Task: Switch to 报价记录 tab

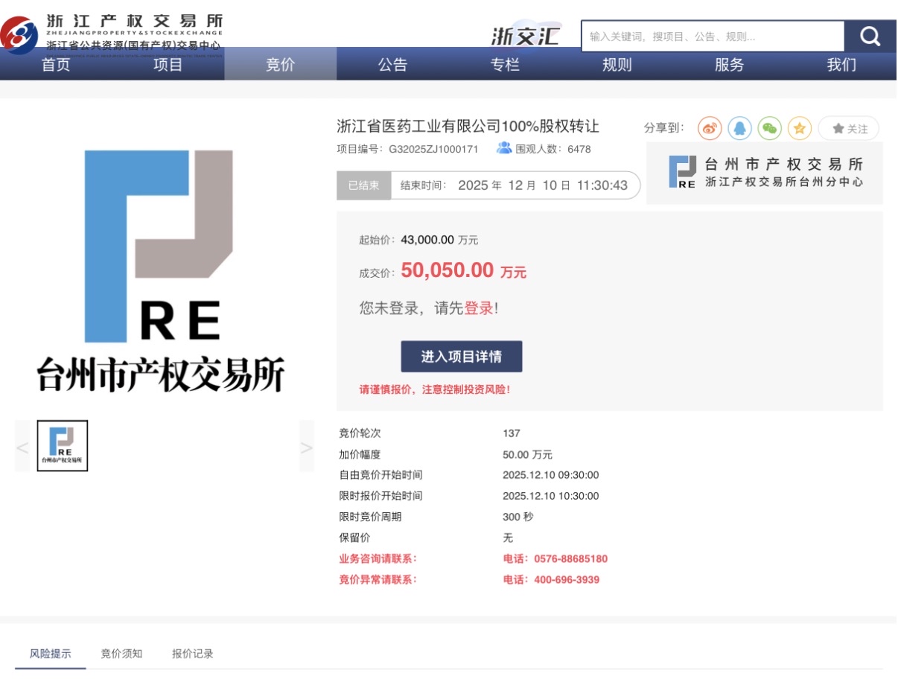Action: (x=192, y=654)
